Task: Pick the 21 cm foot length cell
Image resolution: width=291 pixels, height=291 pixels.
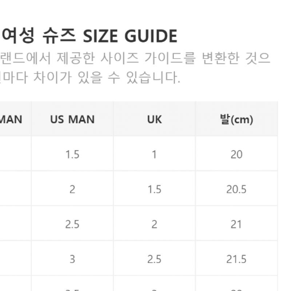Action: [236, 224]
